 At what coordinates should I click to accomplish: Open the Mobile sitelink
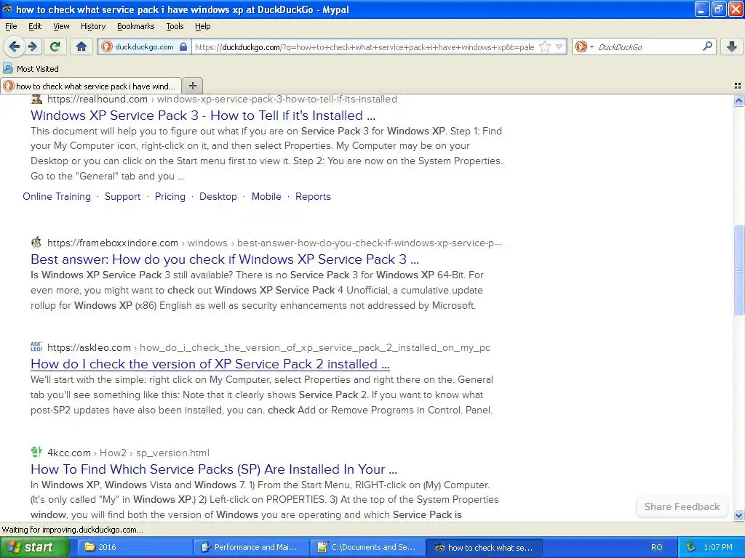tap(266, 196)
